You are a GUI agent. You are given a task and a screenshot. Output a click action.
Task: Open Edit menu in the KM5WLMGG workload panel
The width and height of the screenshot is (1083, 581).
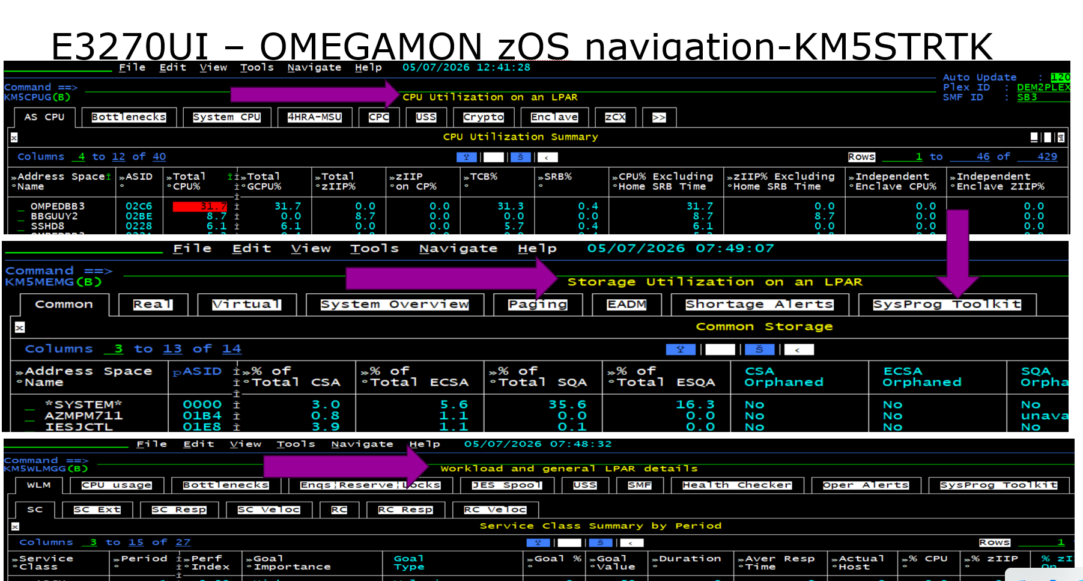pos(198,444)
